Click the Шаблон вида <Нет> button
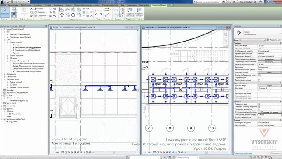This screenshot has height=159, width=282. [270, 86]
